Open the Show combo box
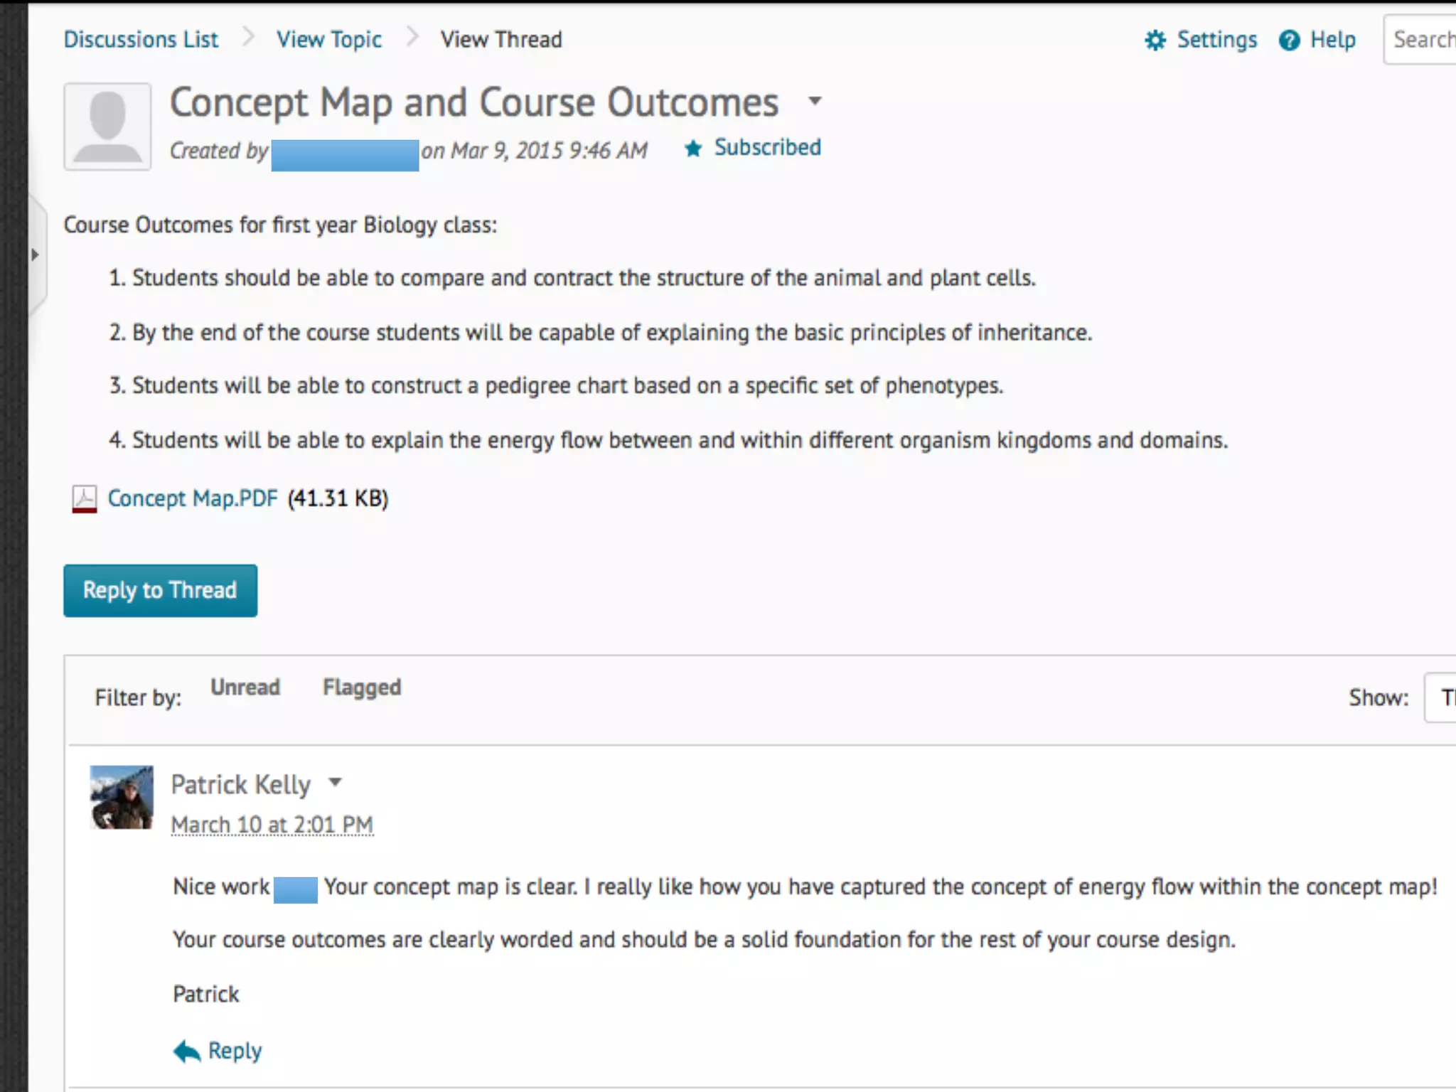This screenshot has height=1092, width=1456. [x=1440, y=697]
